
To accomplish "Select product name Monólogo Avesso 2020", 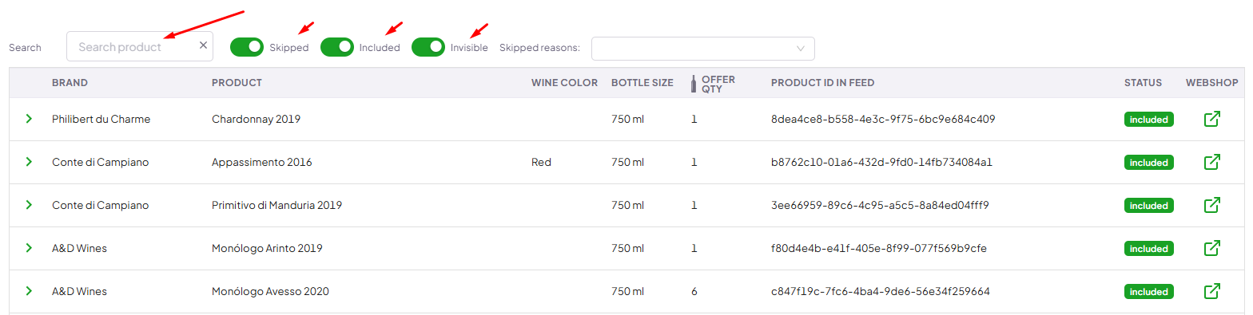I will pos(270,291).
